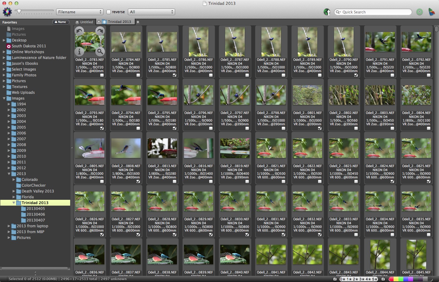Toggle the color label filter checkbox
This screenshot has height=282, width=439.
coord(383,279)
